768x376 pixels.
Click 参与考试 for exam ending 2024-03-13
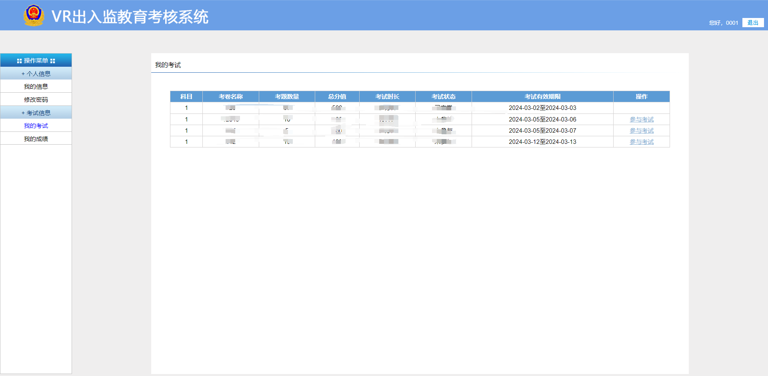pyautogui.click(x=641, y=142)
